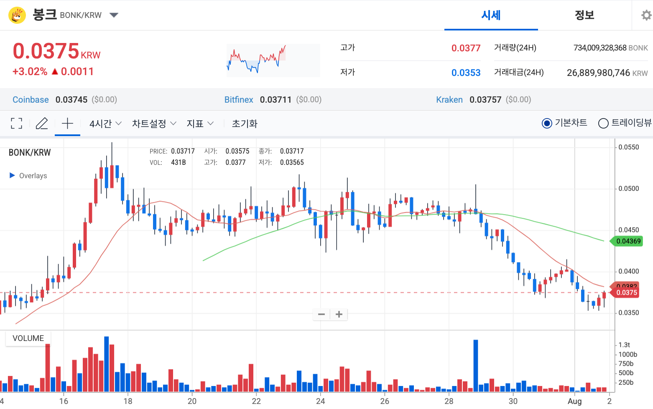The height and width of the screenshot is (409, 653).
Task: Switch to the 정보 tab
Action: tap(584, 15)
